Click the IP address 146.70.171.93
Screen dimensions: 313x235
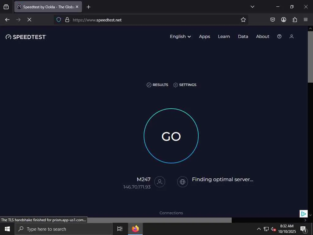[x=137, y=187]
